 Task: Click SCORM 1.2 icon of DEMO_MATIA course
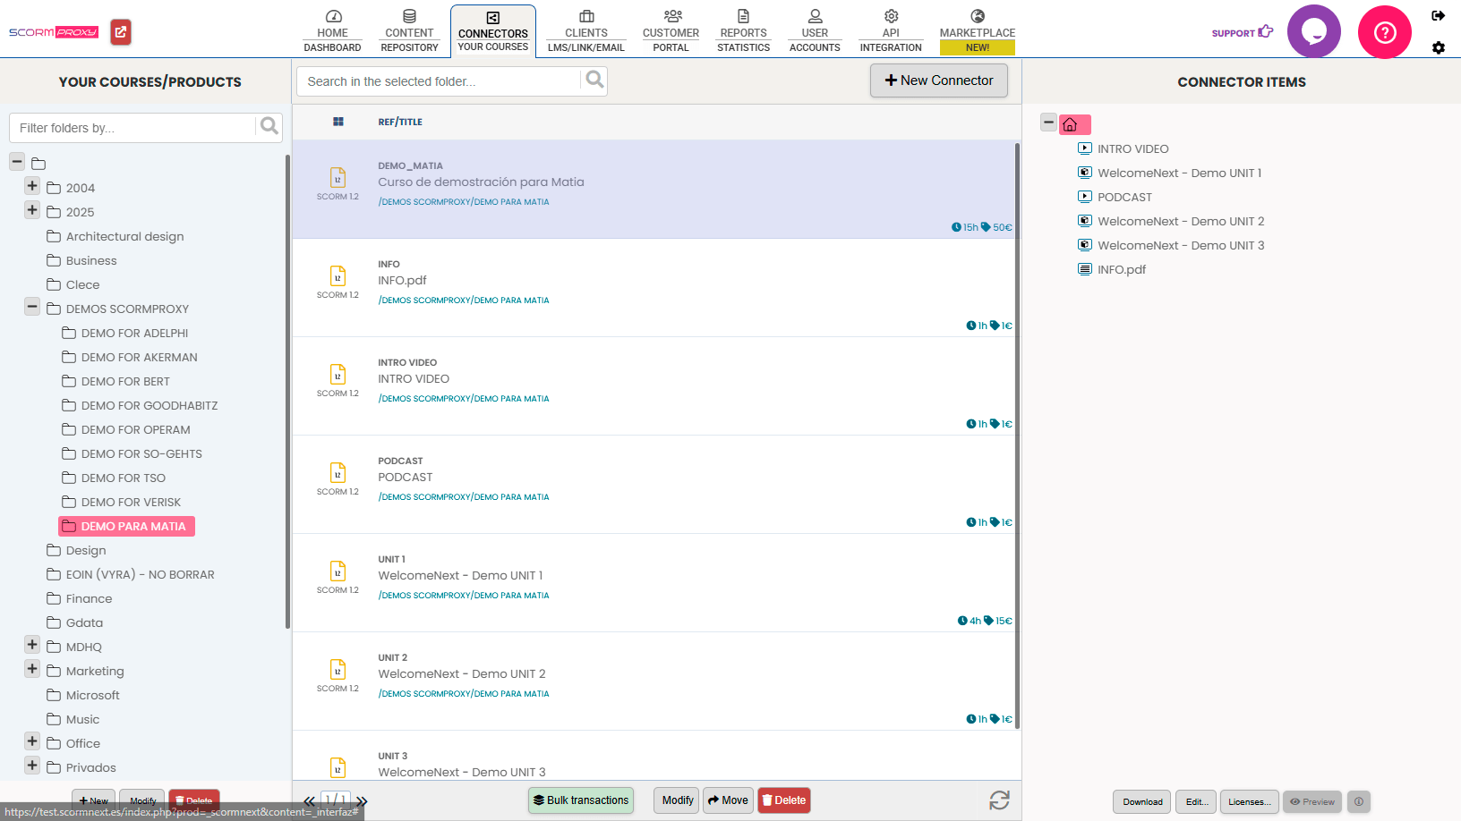(337, 178)
